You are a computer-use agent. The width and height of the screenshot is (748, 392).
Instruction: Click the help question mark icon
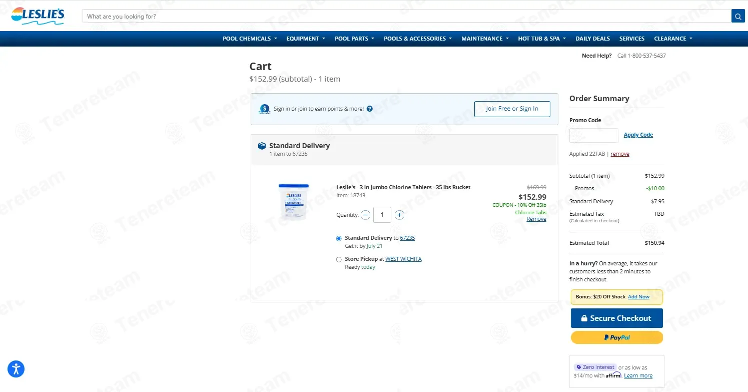click(370, 109)
